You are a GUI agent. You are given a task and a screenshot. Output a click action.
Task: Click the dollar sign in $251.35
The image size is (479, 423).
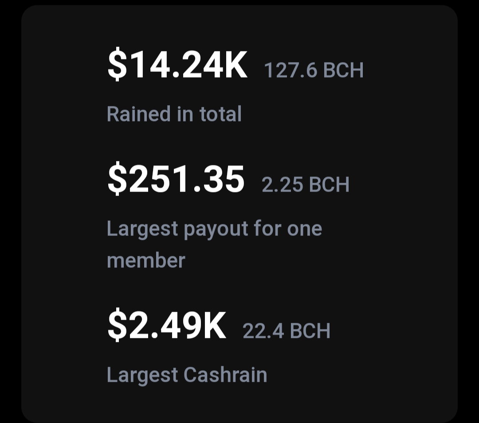(x=117, y=179)
